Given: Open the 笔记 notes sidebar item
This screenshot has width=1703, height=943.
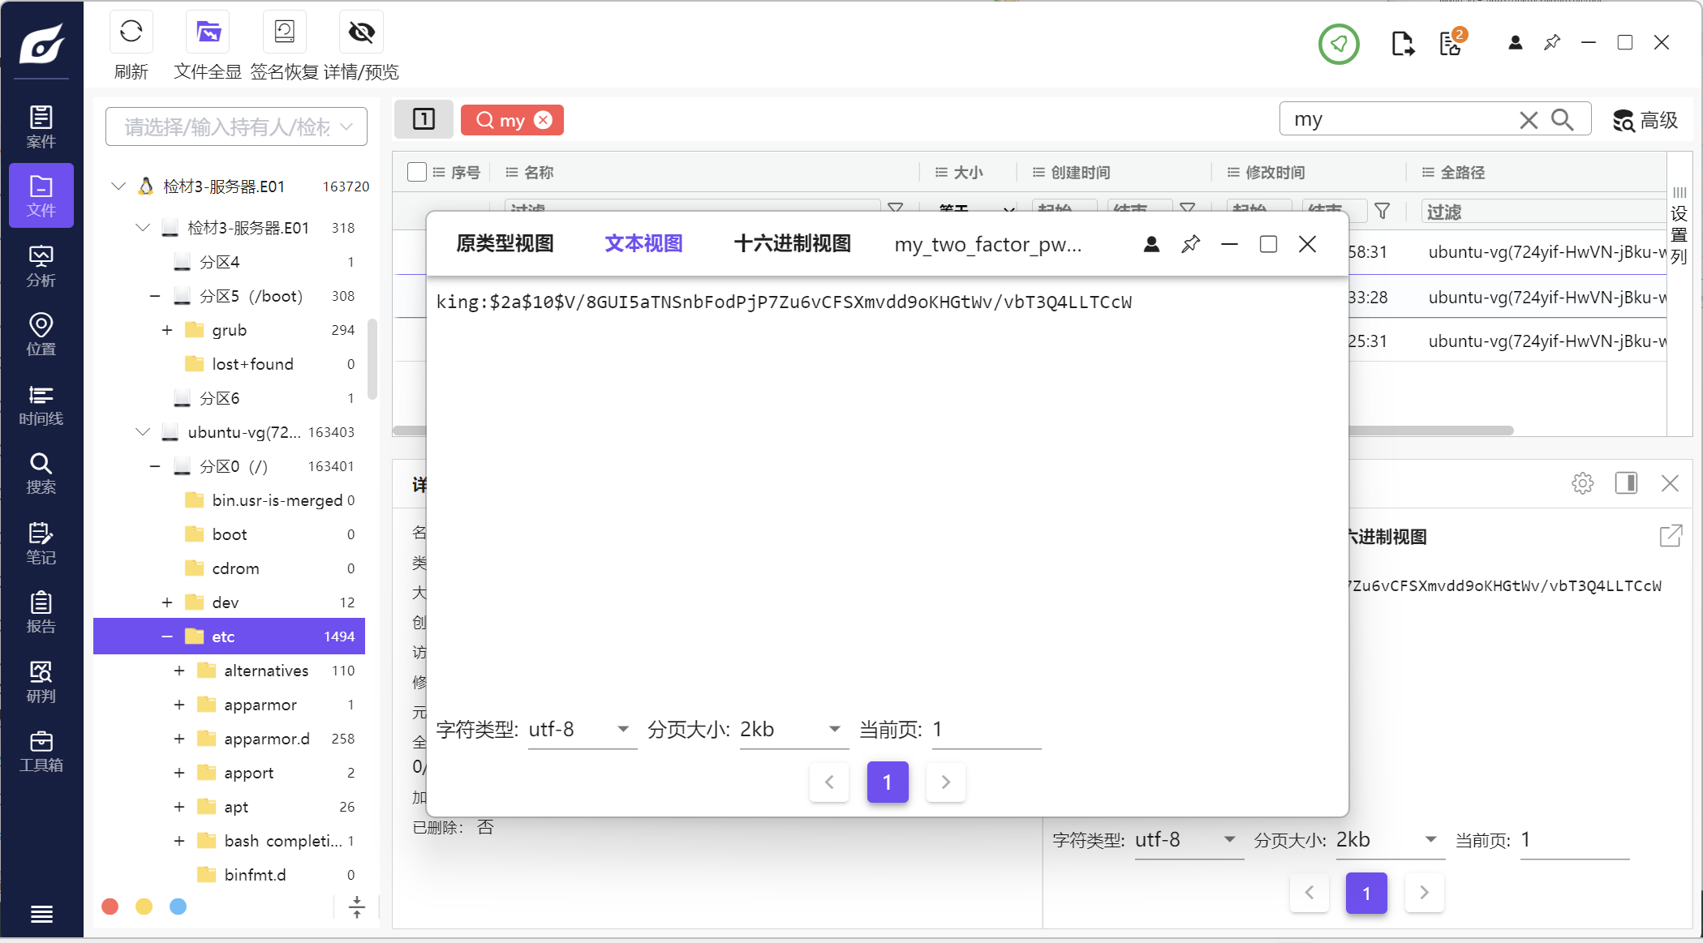Looking at the screenshot, I should coord(41,542).
